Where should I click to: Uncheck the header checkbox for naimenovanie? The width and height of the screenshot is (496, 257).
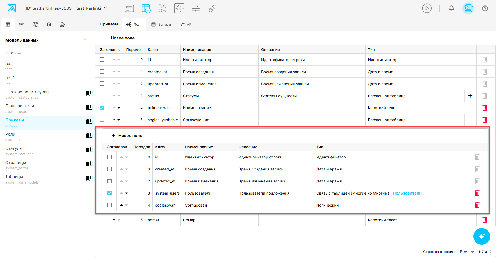point(102,108)
